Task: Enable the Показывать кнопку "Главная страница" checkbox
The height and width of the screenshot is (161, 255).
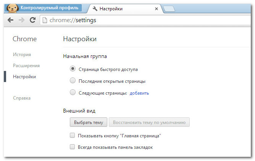Action: [x=72, y=135]
